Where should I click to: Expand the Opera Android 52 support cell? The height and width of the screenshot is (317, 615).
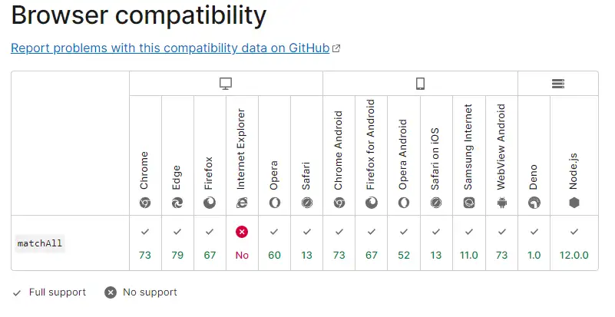[x=404, y=243]
